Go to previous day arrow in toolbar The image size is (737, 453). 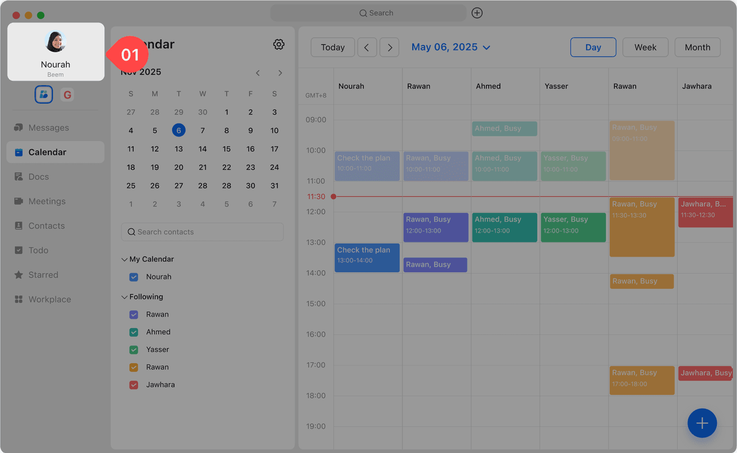point(367,47)
